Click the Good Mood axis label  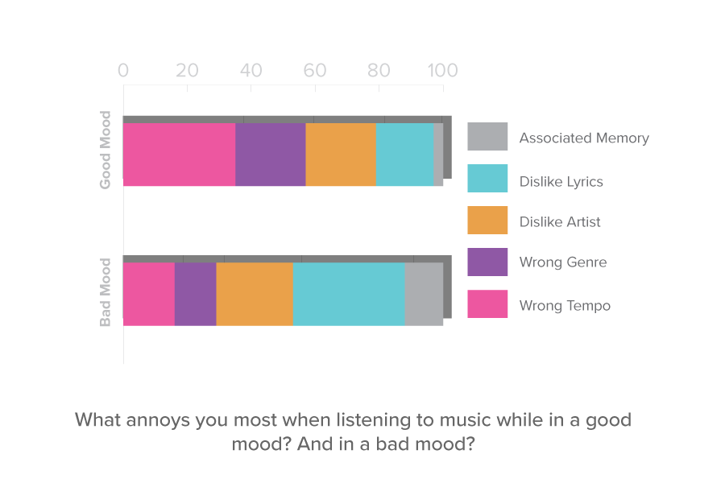[106, 150]
